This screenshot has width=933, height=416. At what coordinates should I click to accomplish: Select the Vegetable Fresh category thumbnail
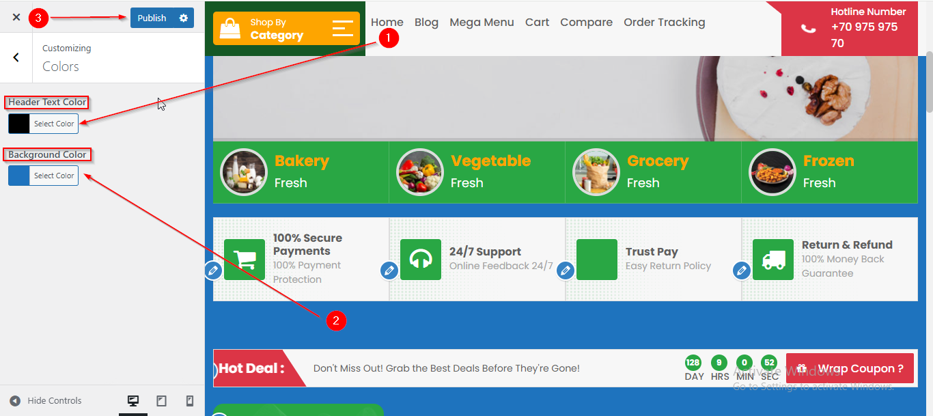(x=420, y=172)
